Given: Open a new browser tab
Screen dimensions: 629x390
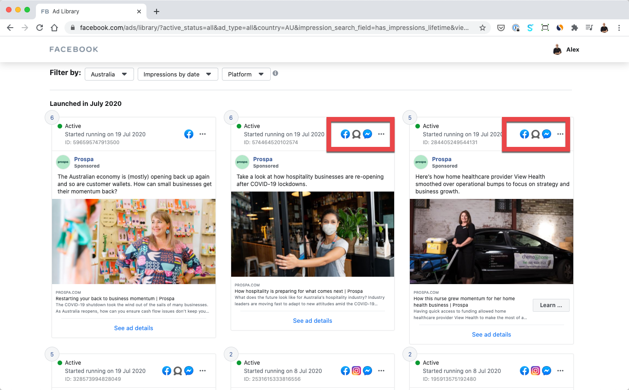Looking at the screenshot, I should coord(156,12).
